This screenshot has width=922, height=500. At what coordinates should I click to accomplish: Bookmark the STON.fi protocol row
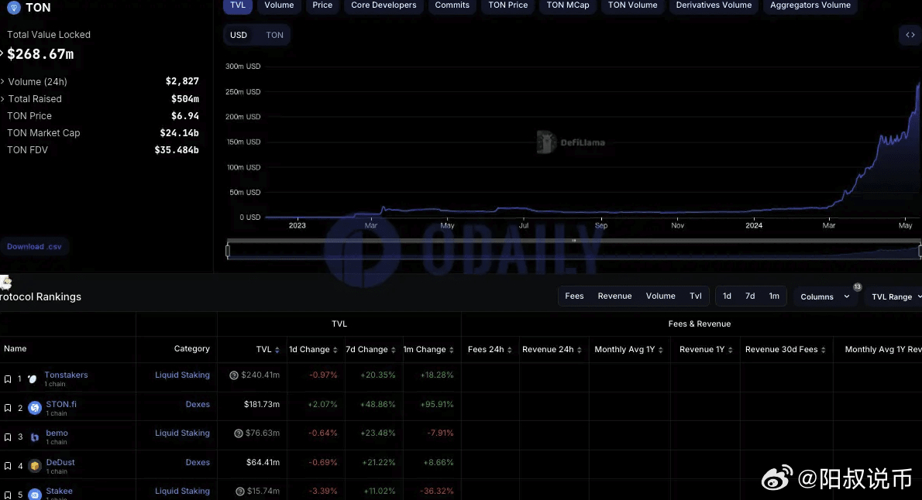click(8, 408)
